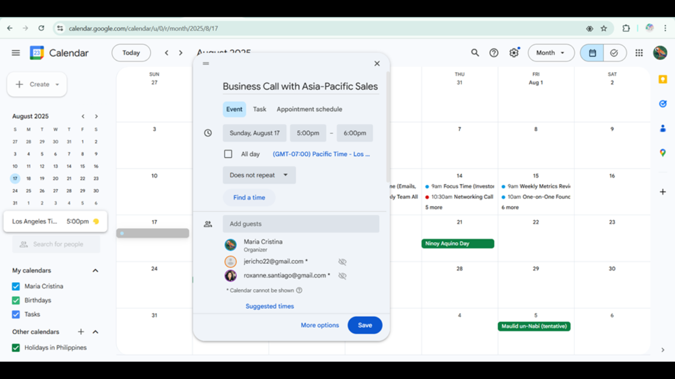Viewport: 675px width, 379px height.
Task: Open the main menu hamburger icon
Action: click(16, 53)
